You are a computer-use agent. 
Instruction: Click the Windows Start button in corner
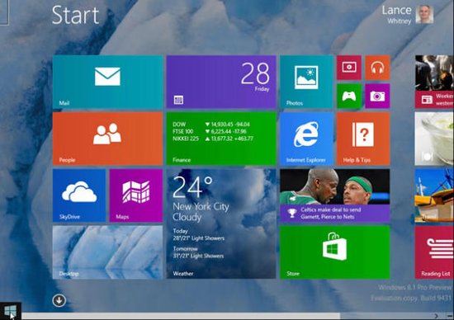(11, 311)
